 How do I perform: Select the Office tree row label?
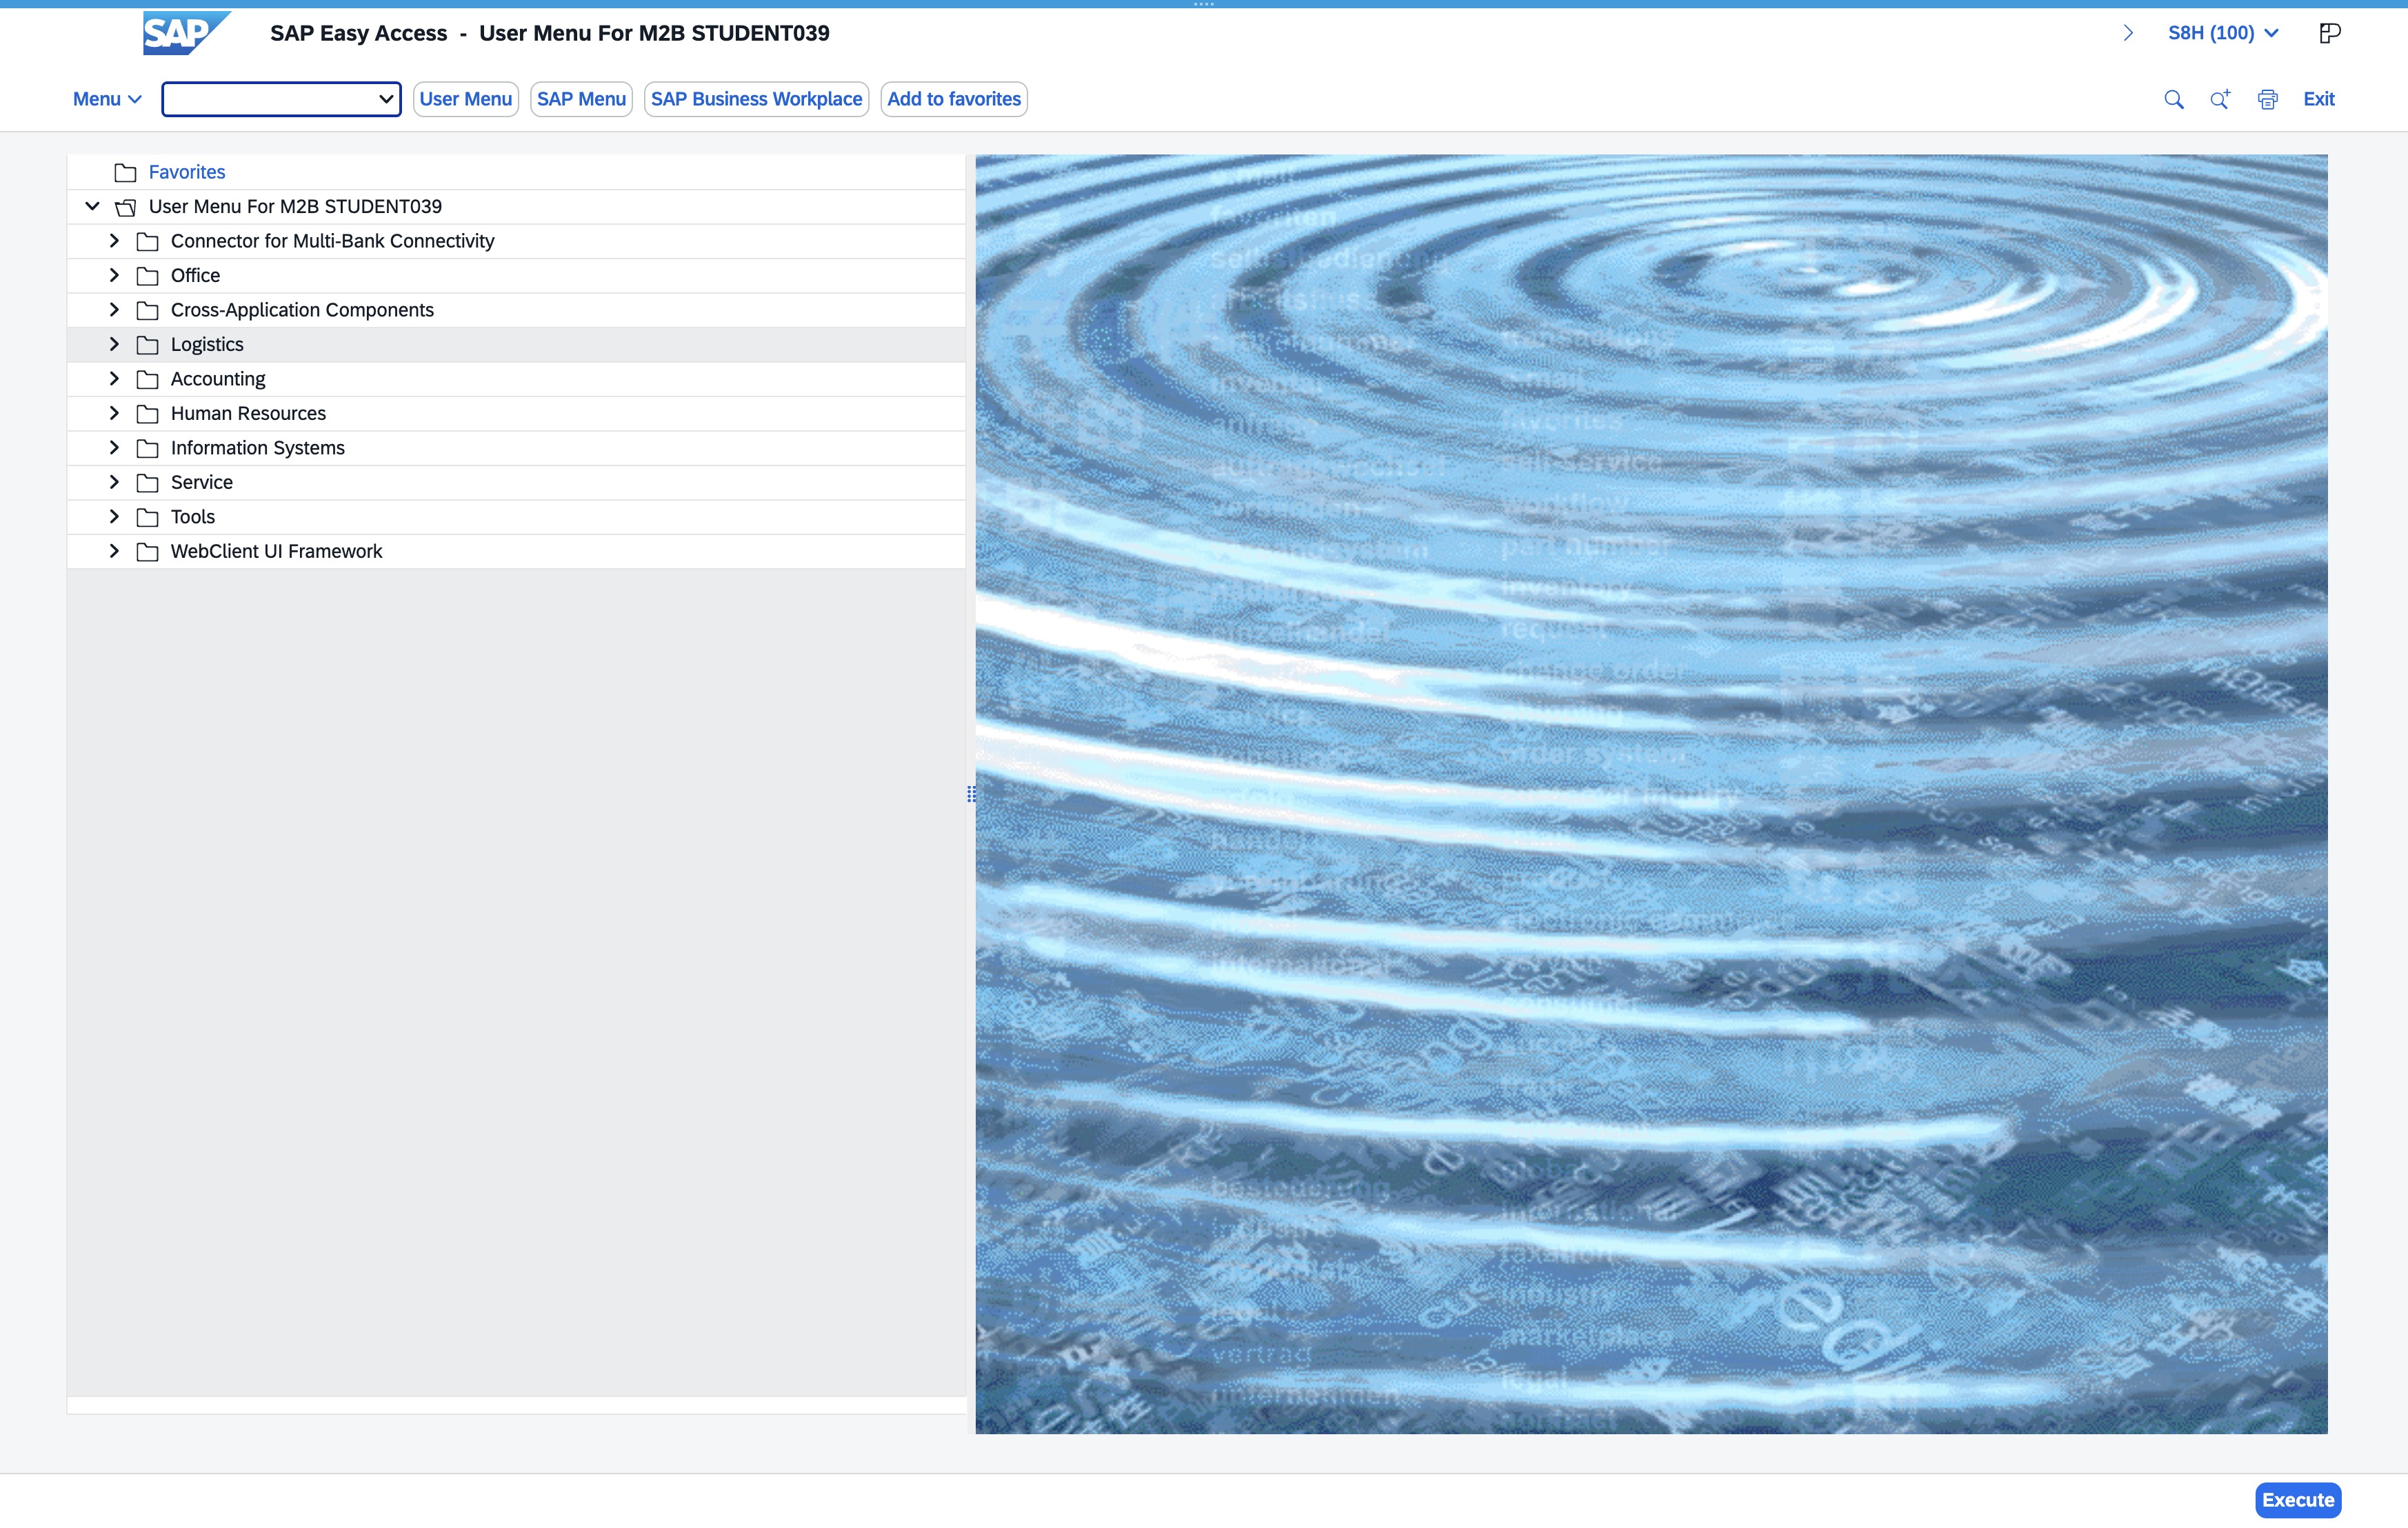point(195,275)
